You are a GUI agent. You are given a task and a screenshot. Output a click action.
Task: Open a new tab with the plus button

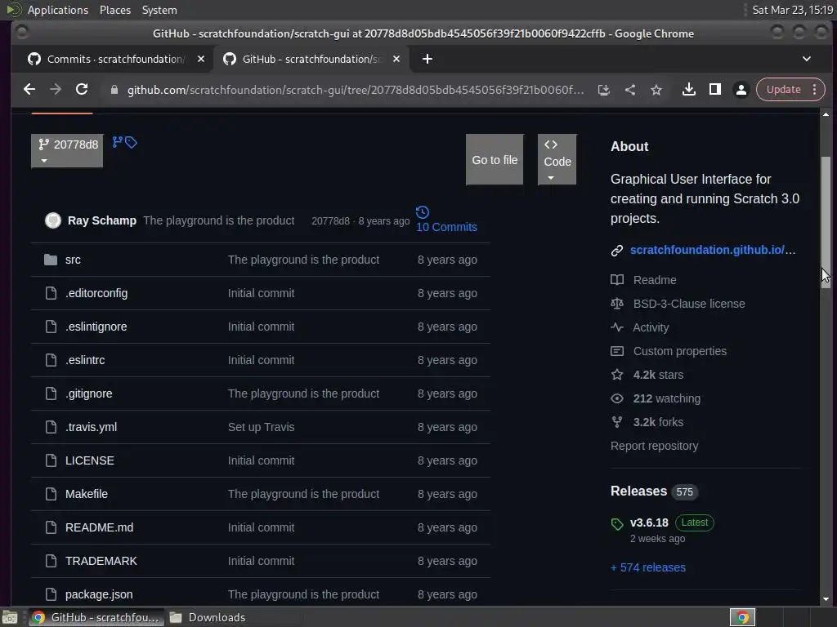click(x=427, y=59)
